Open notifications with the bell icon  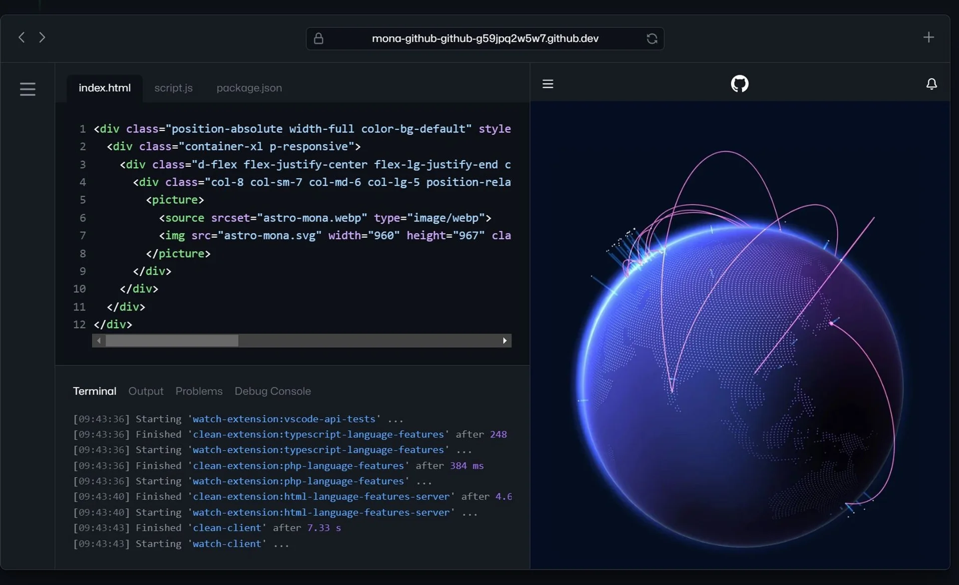tap(932, 84)
